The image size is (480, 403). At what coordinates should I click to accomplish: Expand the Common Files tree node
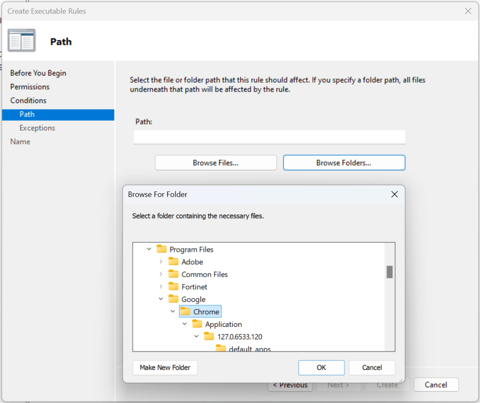pyautogui.click(x=161, y=274)
